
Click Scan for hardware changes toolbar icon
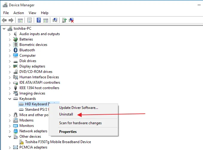55,20
